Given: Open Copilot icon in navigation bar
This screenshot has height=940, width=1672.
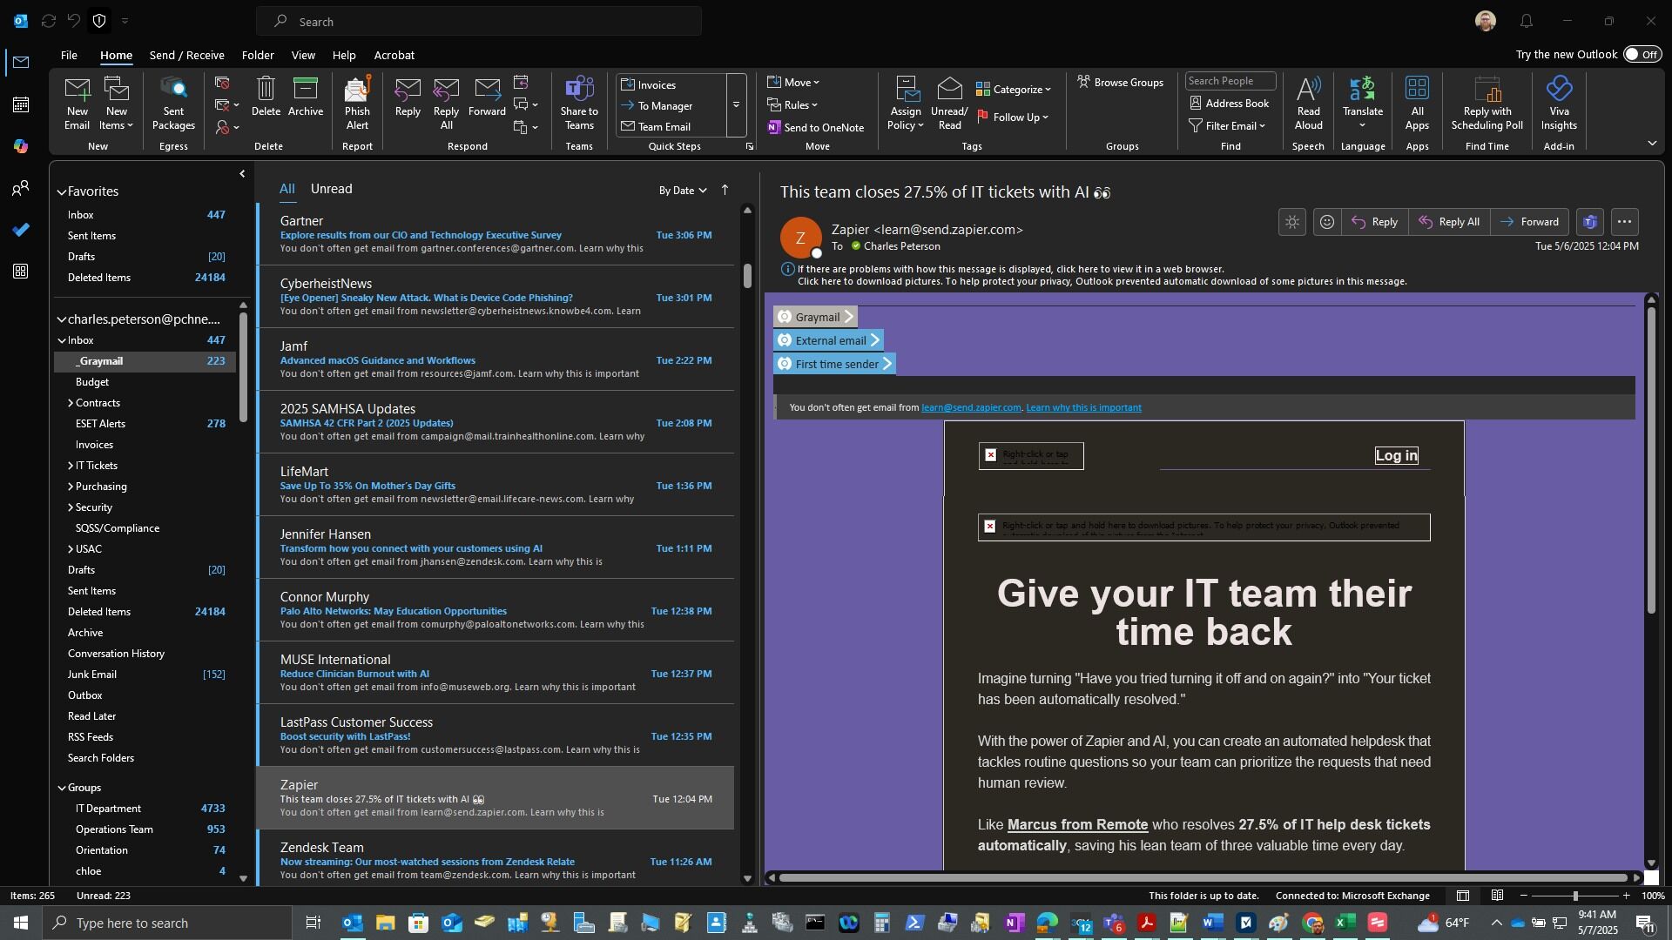Looking at the screenshot, I should [x=21, y=146].
